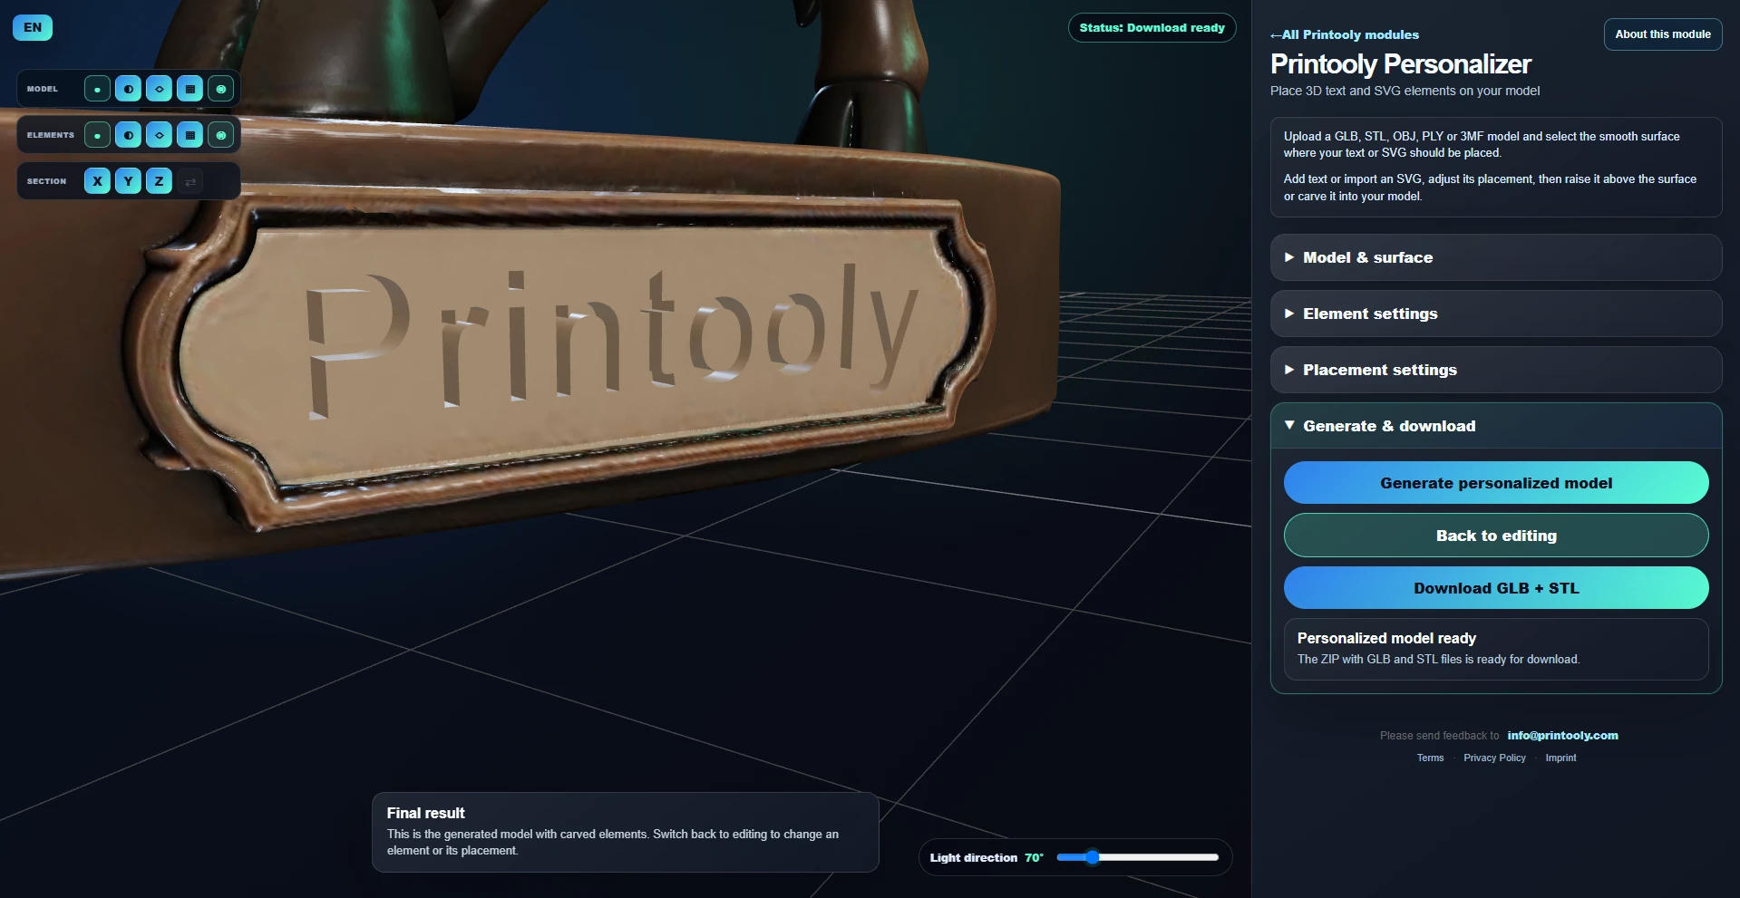Click the Download GLB + STL button

pos(1496,588)
